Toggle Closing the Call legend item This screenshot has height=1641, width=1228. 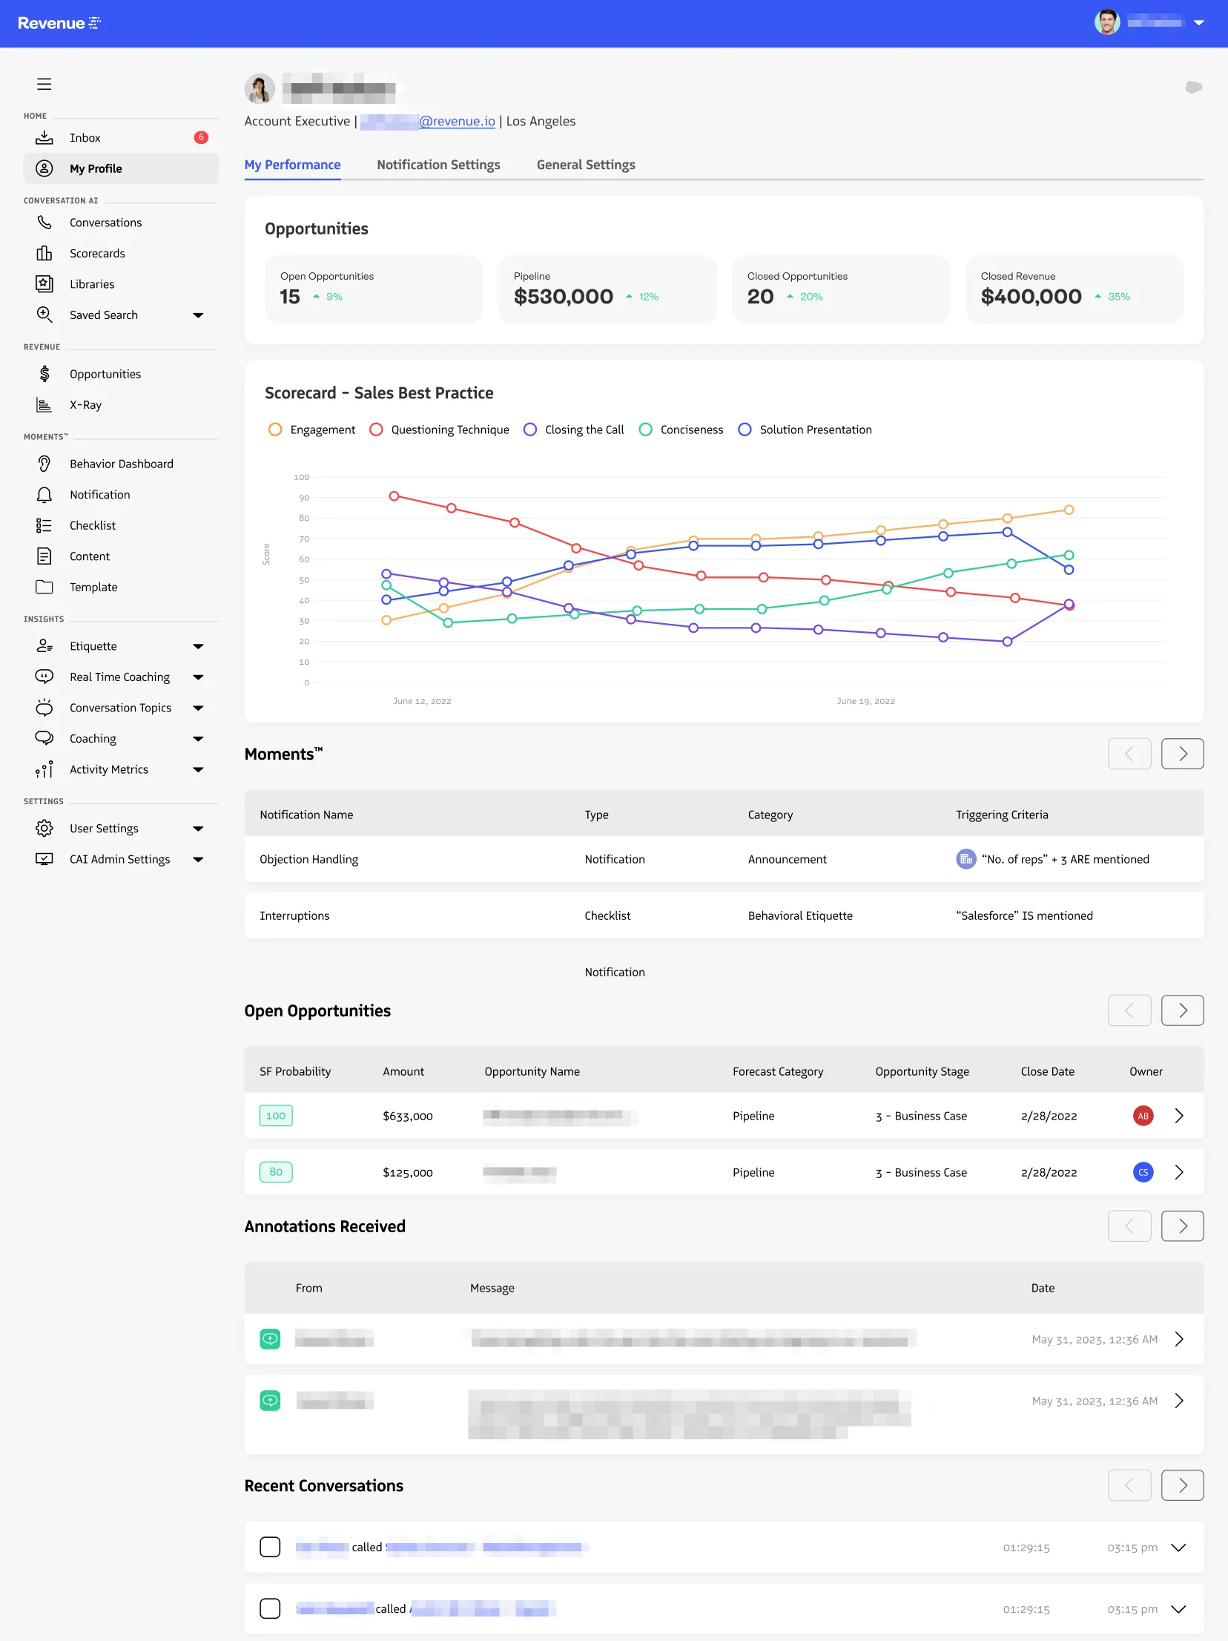click(x=573, y=430)
